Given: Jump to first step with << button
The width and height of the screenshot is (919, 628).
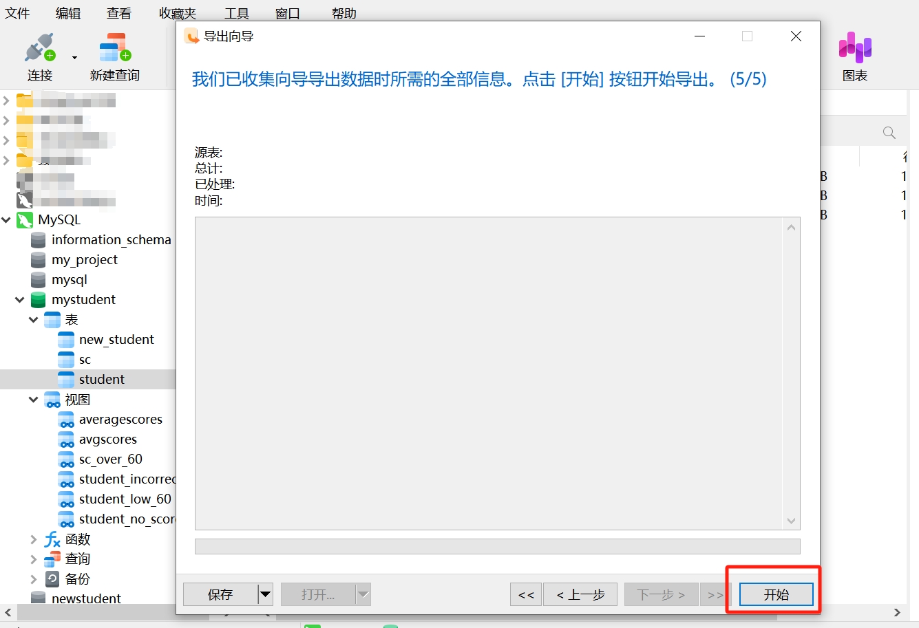Looking at the screenshot, I should [x=526, y=594].
